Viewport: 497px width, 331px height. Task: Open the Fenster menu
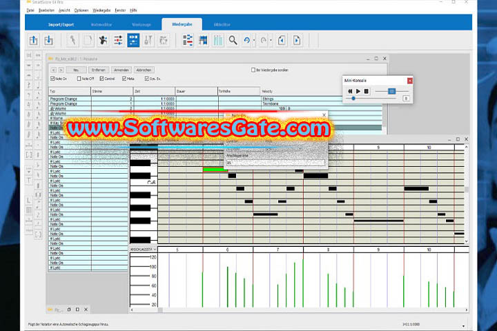pyautogui.click(x=120, y=10)
